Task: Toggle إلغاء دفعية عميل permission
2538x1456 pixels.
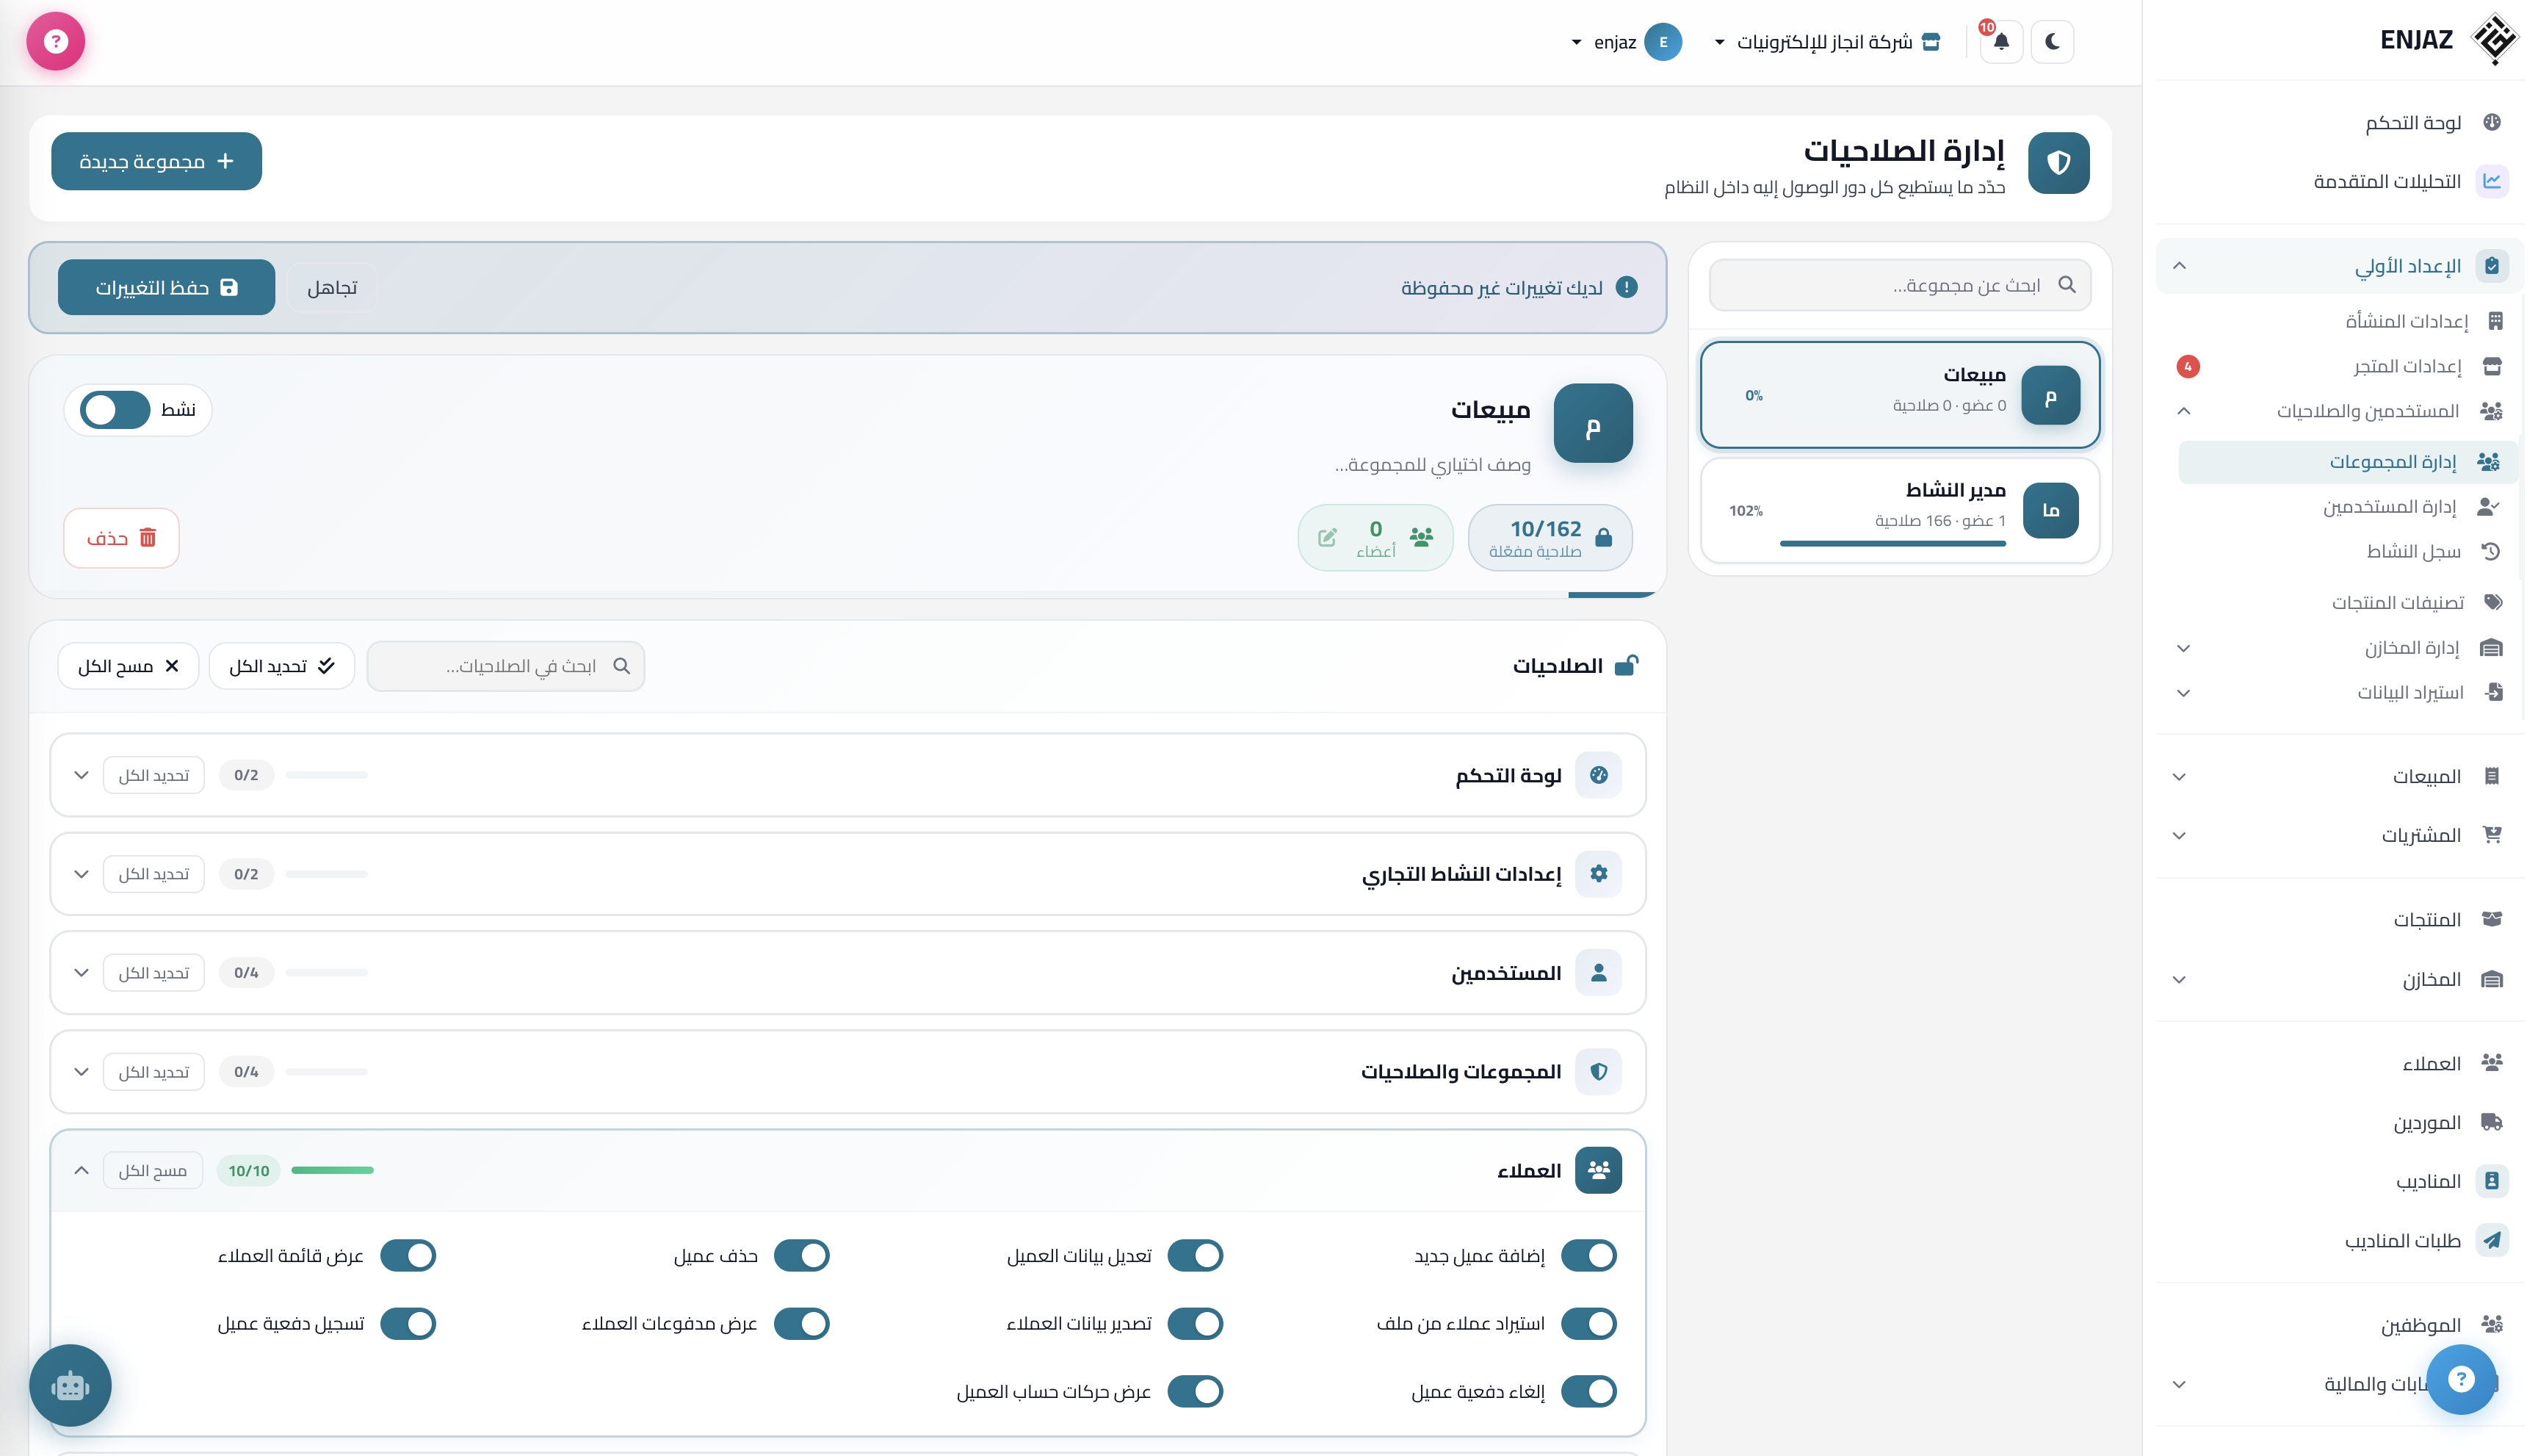Action: [1588, 1391]
